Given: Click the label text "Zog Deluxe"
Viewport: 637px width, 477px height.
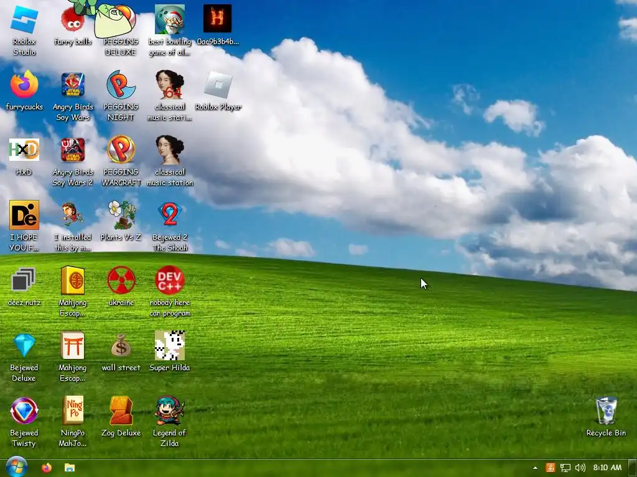Looking at the screenshot, I should coord(121,433).
